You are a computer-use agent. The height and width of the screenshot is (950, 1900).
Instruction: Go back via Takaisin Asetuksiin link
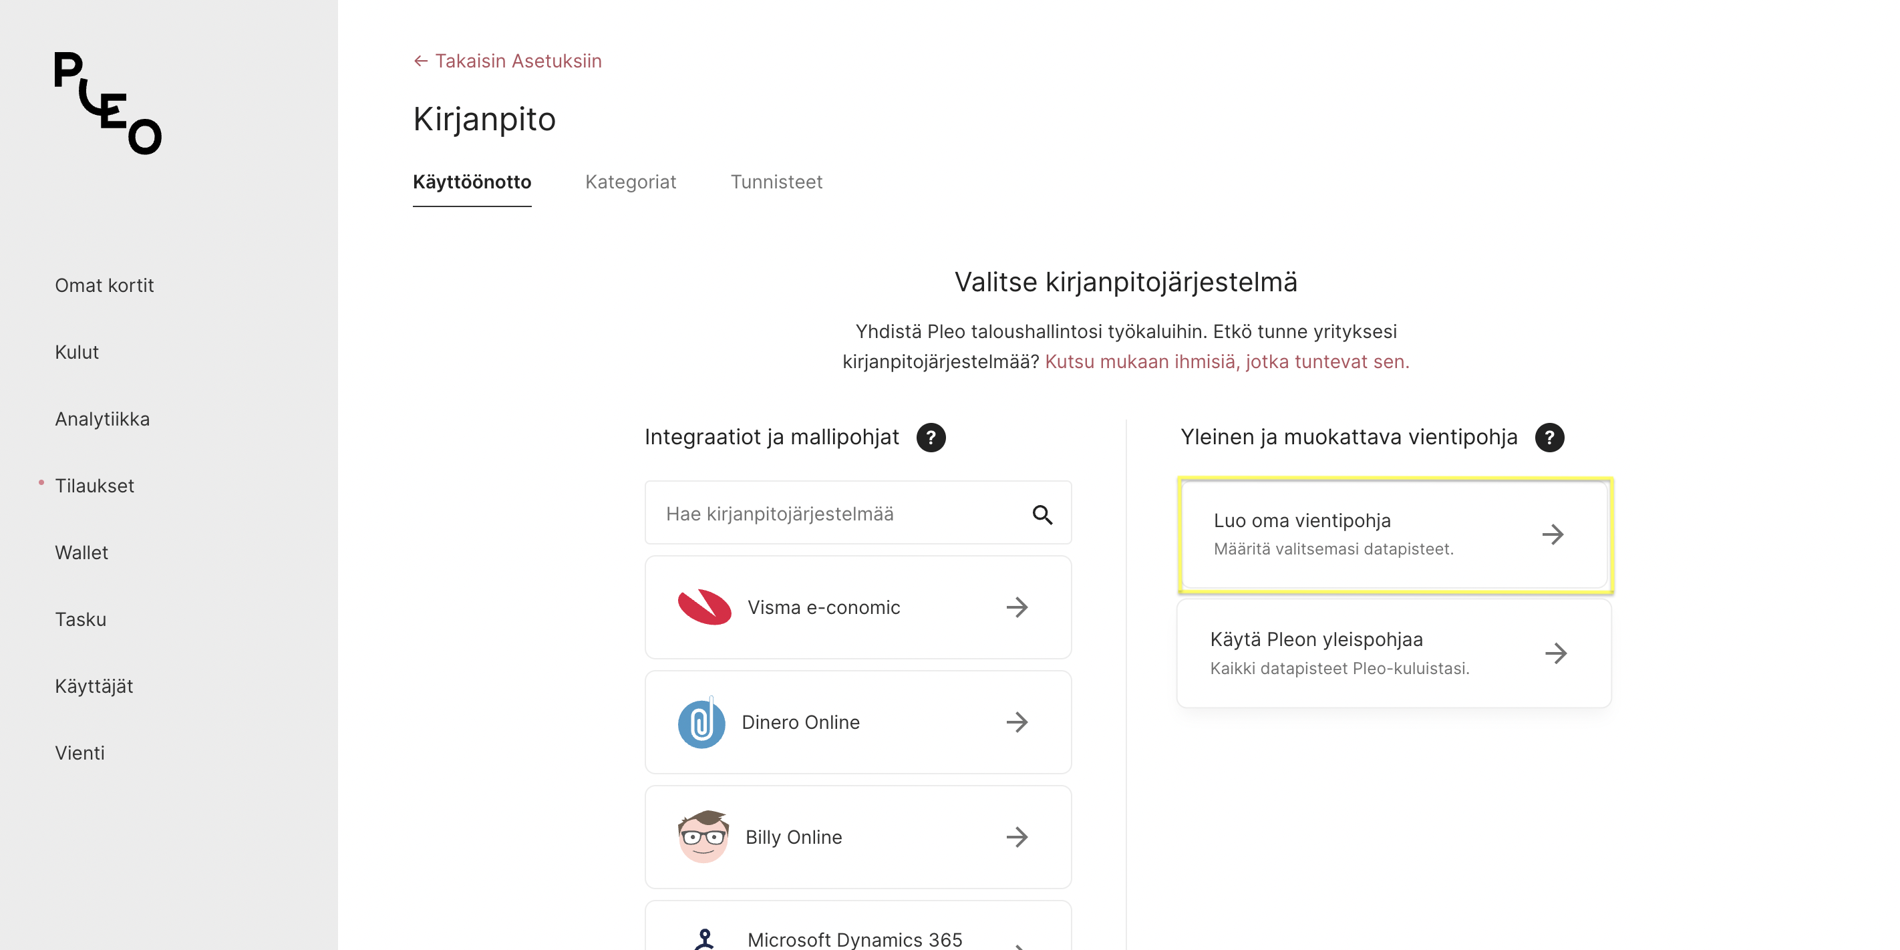(508, 61)
